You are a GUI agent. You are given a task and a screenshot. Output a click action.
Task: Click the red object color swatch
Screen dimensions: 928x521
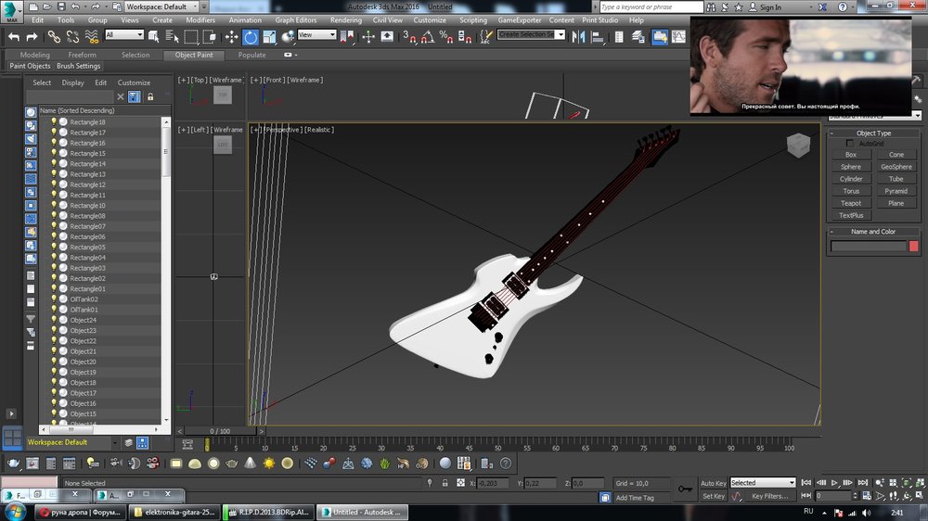tap(914, 247)
